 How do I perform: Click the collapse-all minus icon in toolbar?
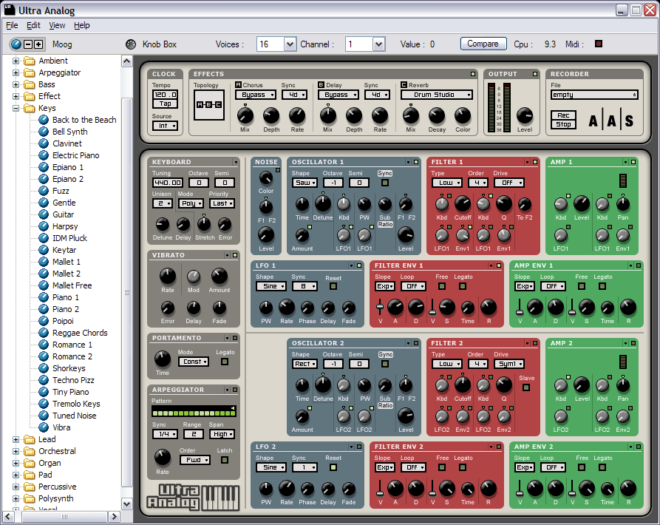(x=27, y=44)
